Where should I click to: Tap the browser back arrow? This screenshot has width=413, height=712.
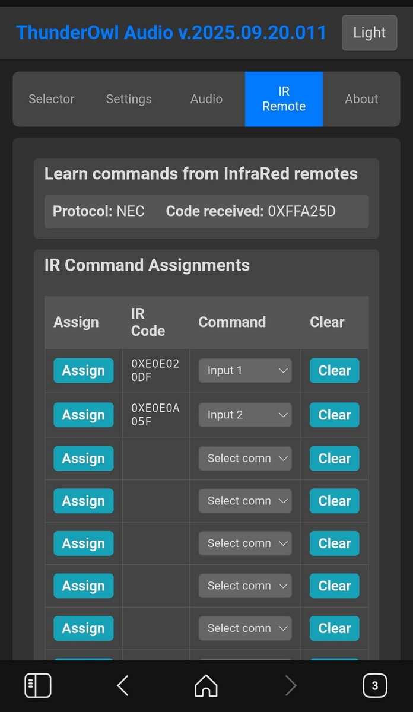pos(122,686)
